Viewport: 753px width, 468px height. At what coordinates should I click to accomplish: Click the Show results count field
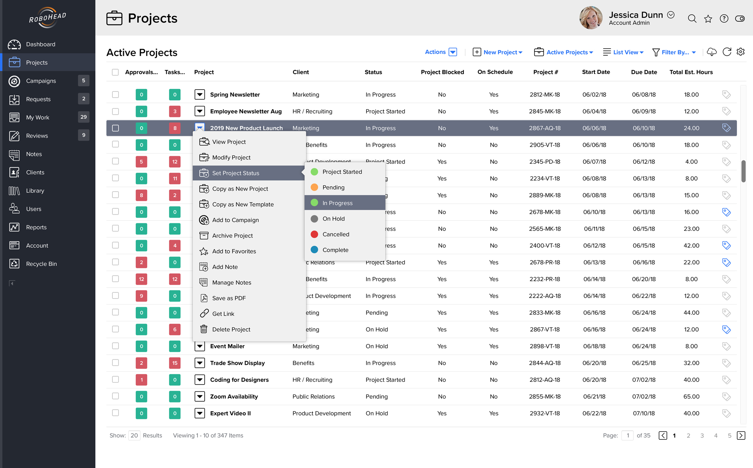pos(134,435)
